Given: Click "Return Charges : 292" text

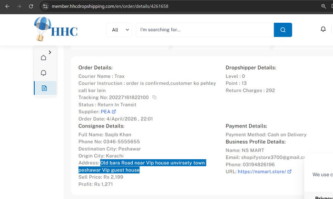Looking at the screenshot, I should pyautogui.click(x=250, y=90).
